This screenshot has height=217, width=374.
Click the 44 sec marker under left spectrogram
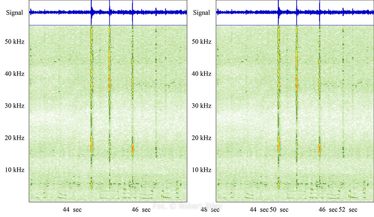(x=72, y=210)
